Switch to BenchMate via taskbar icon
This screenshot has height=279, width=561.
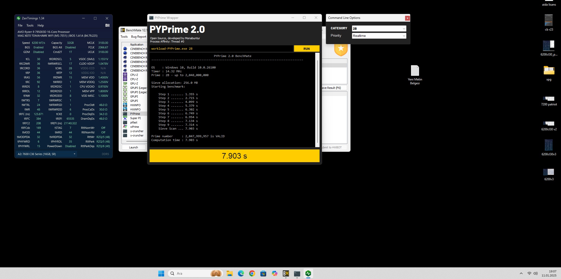[x=286, y=273]
